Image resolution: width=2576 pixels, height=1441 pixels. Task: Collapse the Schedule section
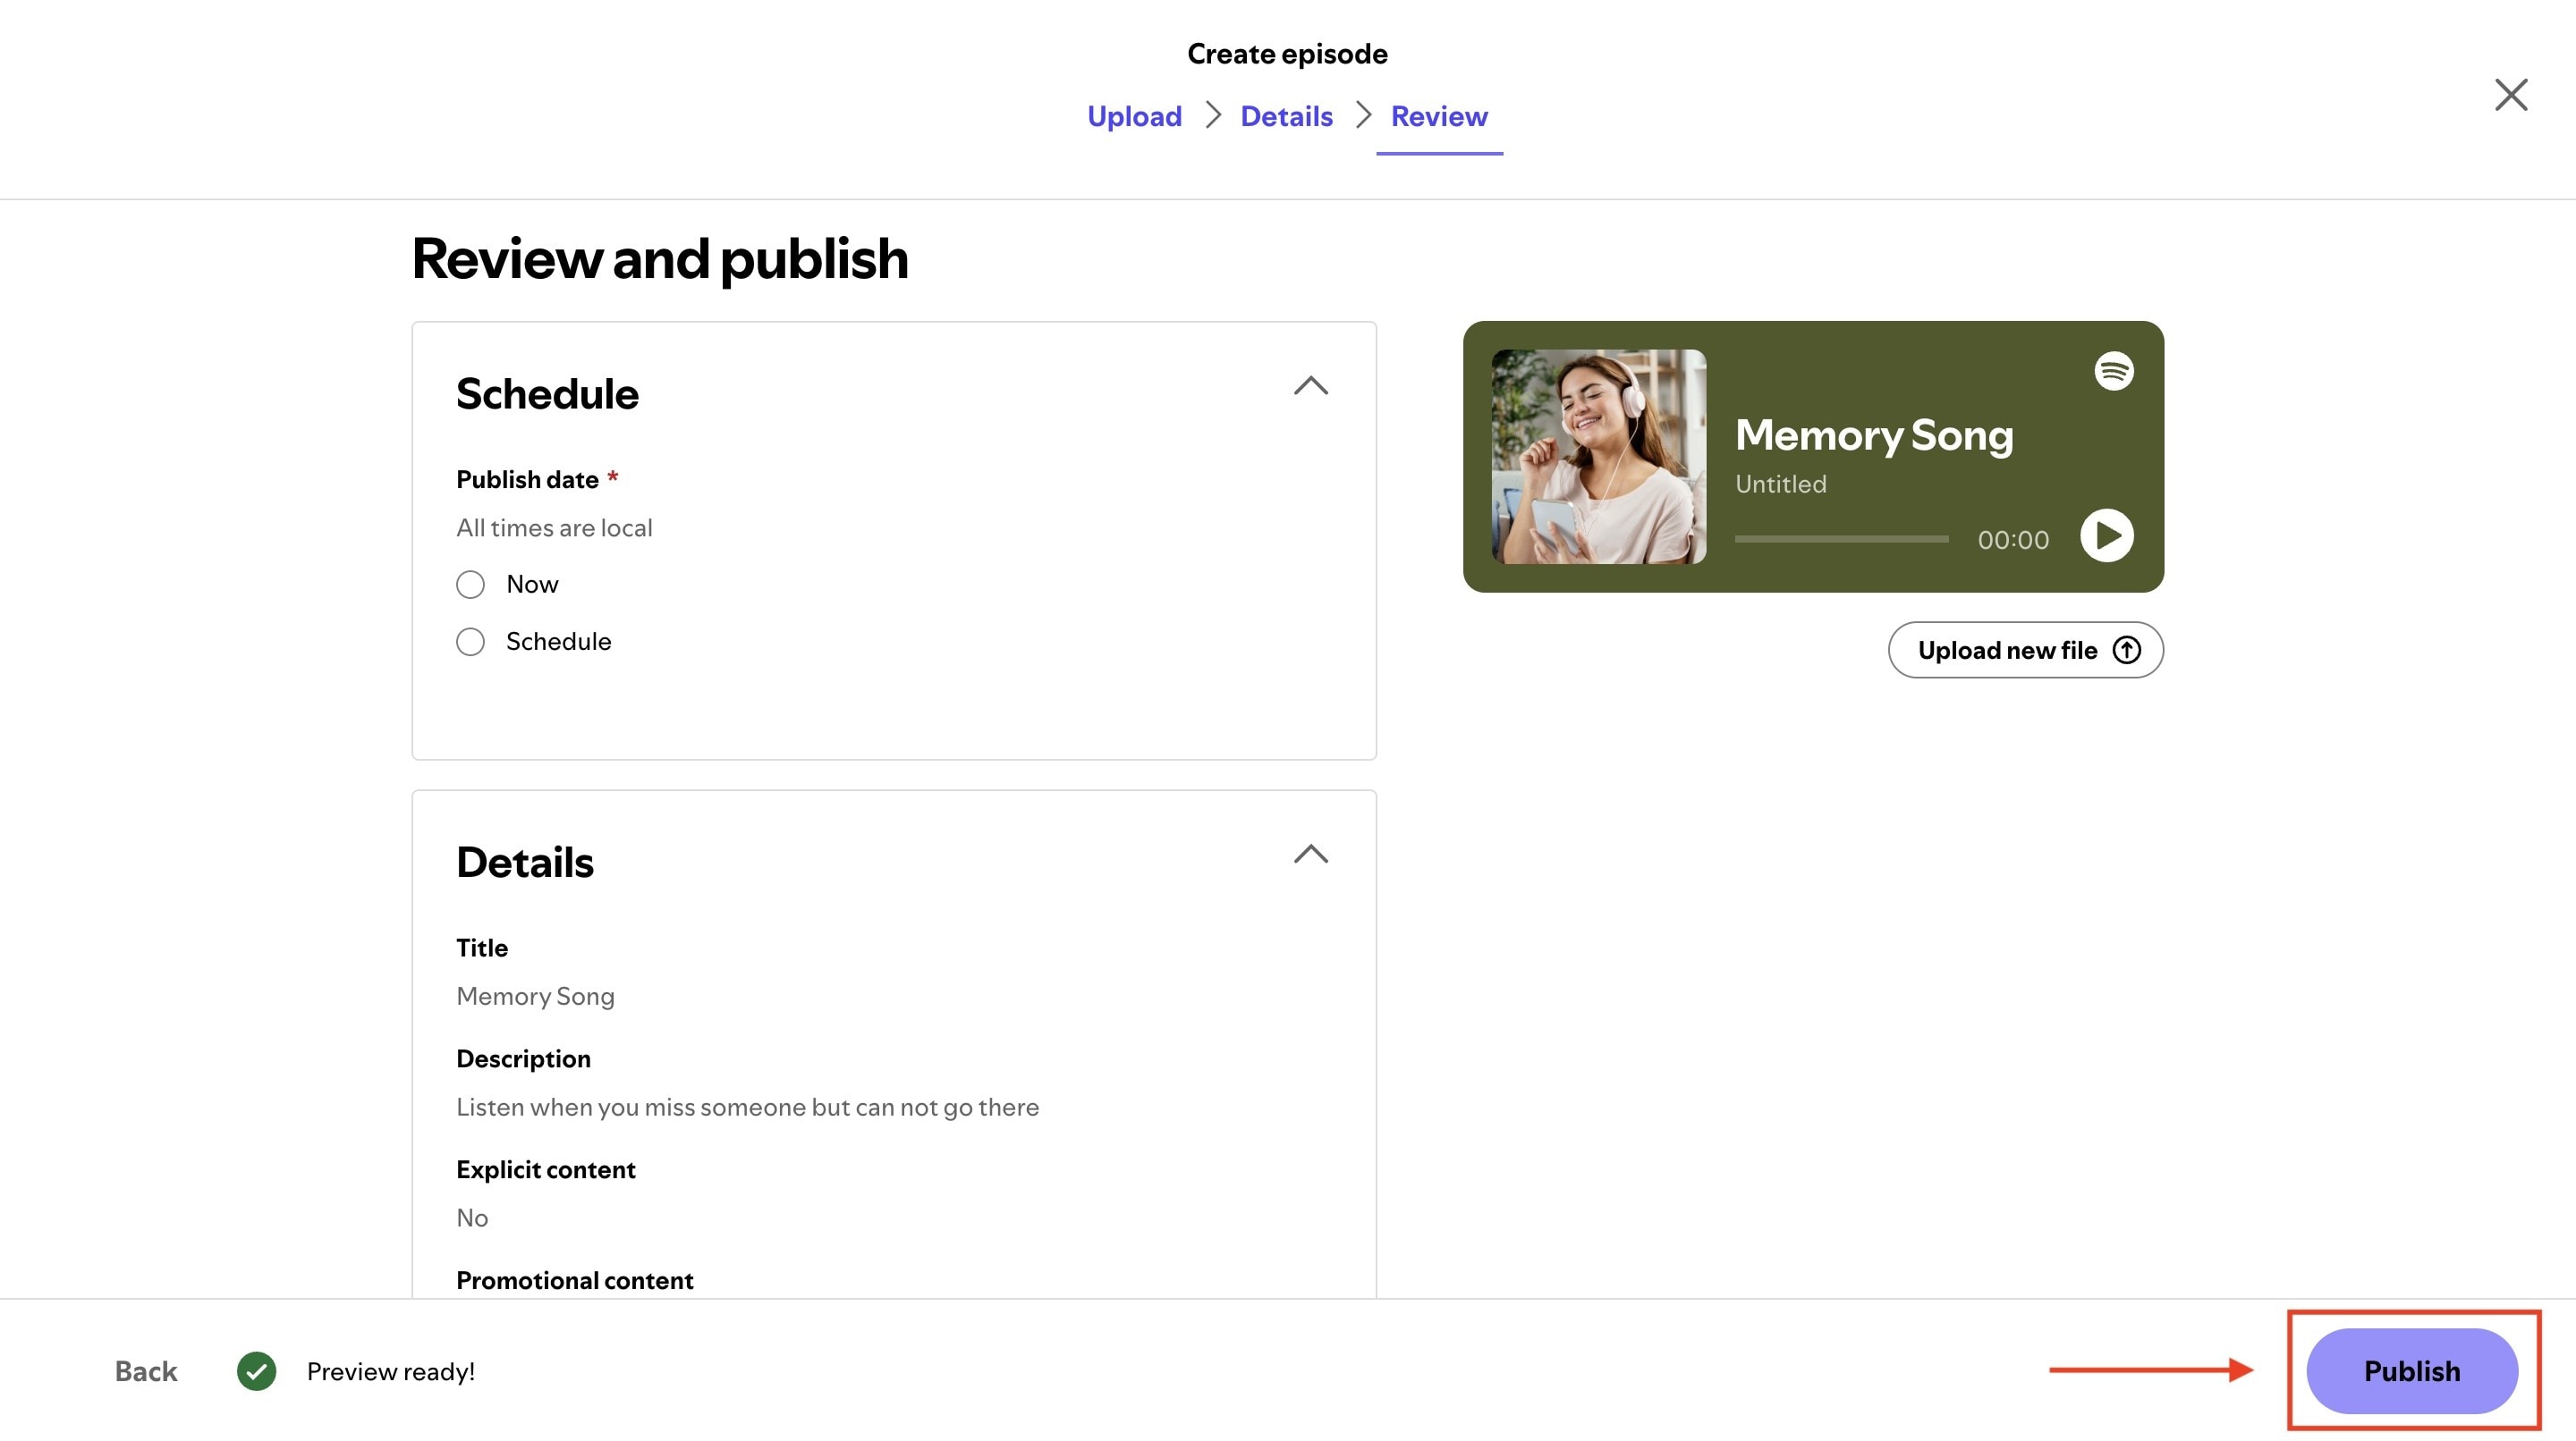click(x=1310, y=386)
